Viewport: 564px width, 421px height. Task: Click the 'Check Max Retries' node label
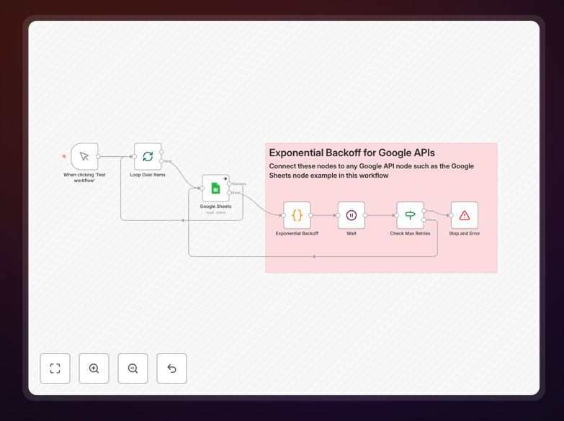pos(410,233)
